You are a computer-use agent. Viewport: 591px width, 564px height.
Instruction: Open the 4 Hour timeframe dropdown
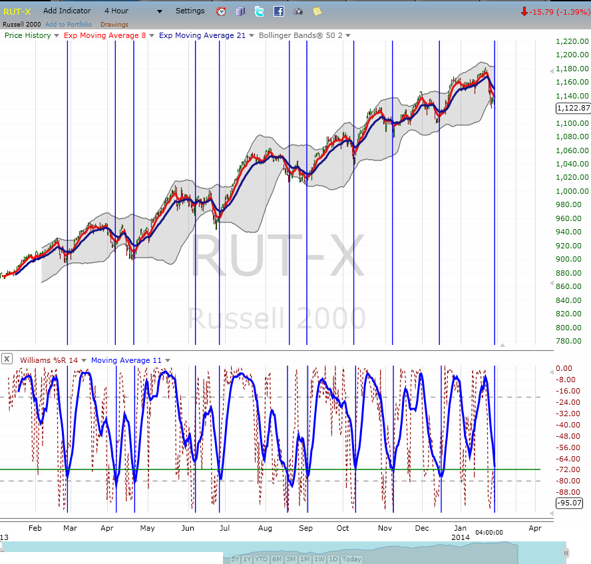[x=133, y=11]
